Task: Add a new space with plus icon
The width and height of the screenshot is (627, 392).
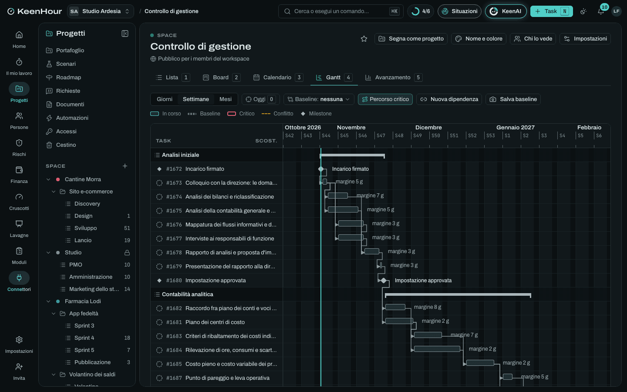Action: click(x=125, y=166)
